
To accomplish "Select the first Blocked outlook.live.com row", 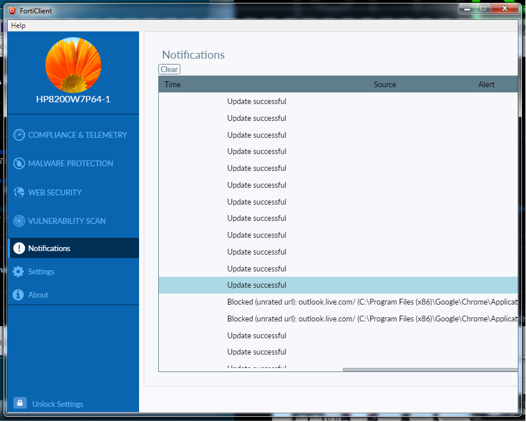I will [339, 302].
